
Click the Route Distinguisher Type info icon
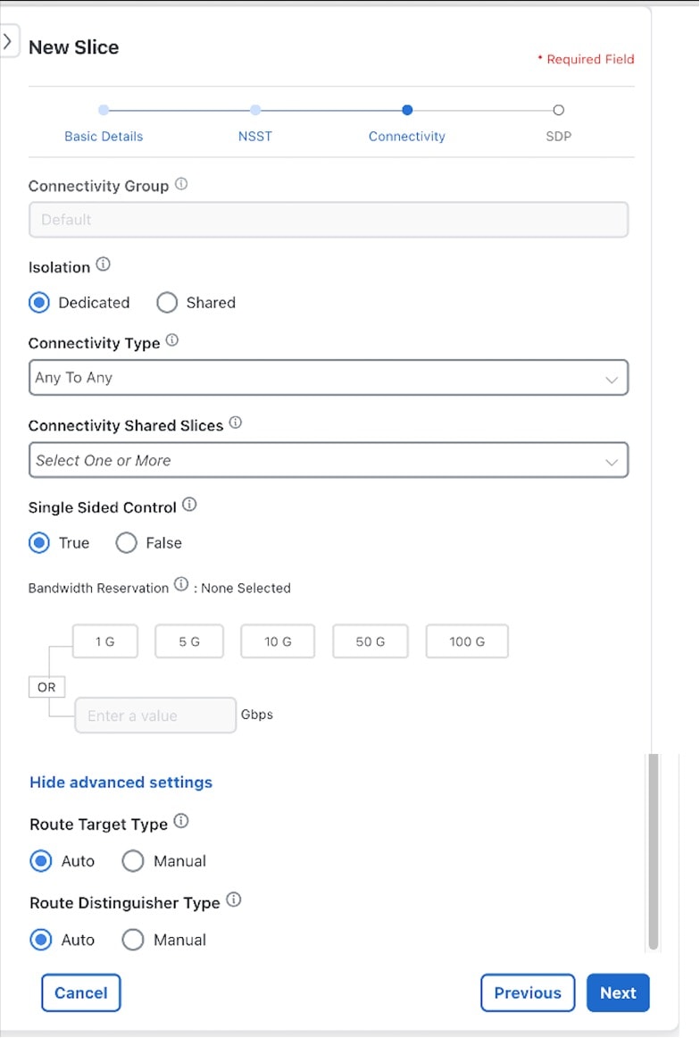coord(232,898)
